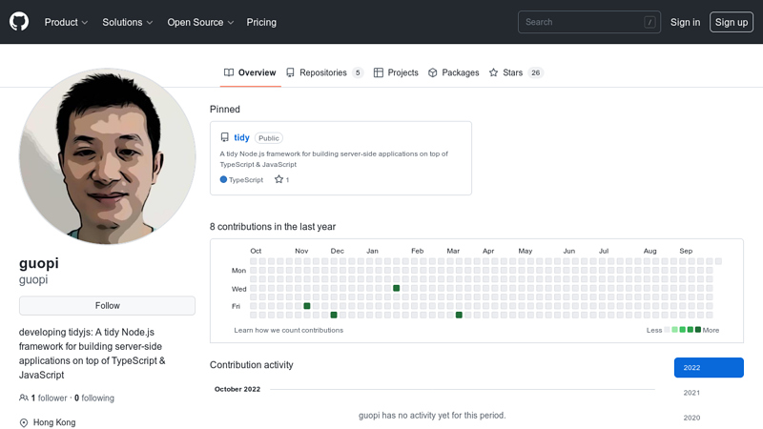Click the Sign up button

pos(732,22)
